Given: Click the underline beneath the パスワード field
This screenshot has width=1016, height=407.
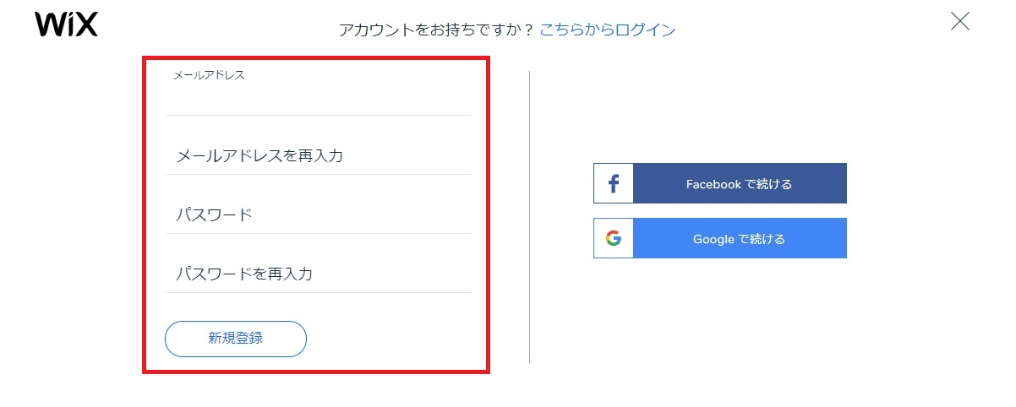Looking at the screenshot, I should [x=318, y=233].
